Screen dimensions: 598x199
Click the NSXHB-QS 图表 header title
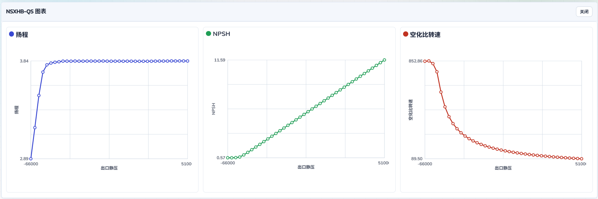click(26, 11)
